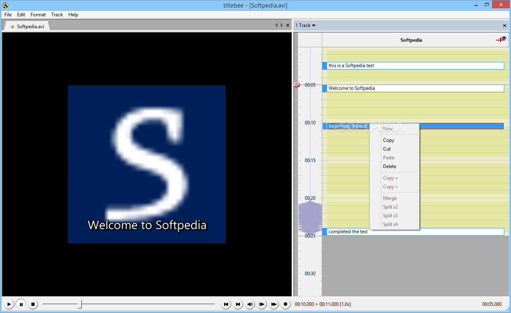Click the bar-and-arrow play button beside fast-forward
This screenshot has height=313, width=511.
point(262,304)
